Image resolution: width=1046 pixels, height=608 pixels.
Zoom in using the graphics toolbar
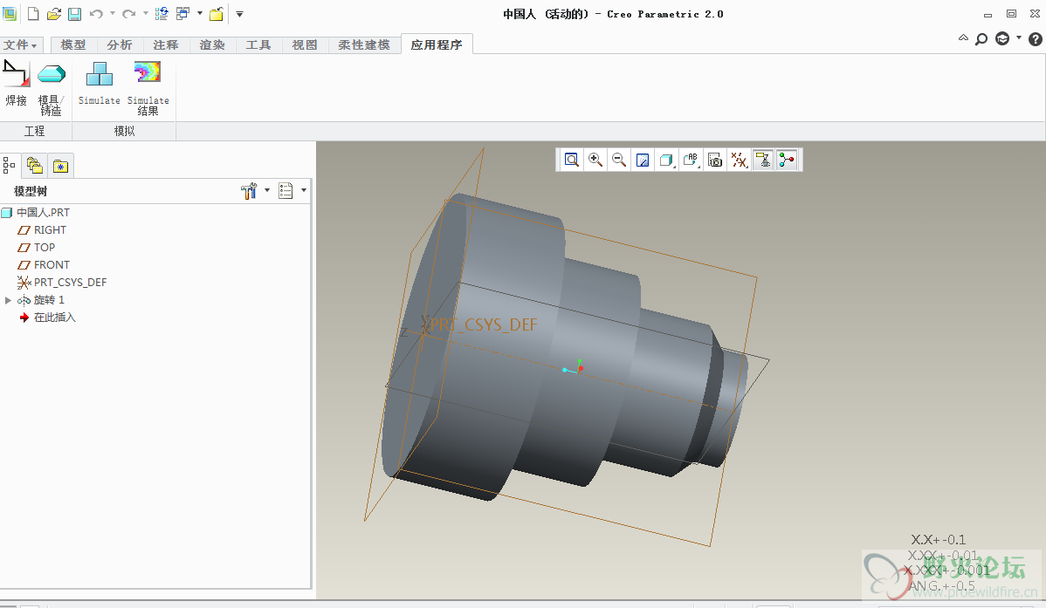(595, 160)
